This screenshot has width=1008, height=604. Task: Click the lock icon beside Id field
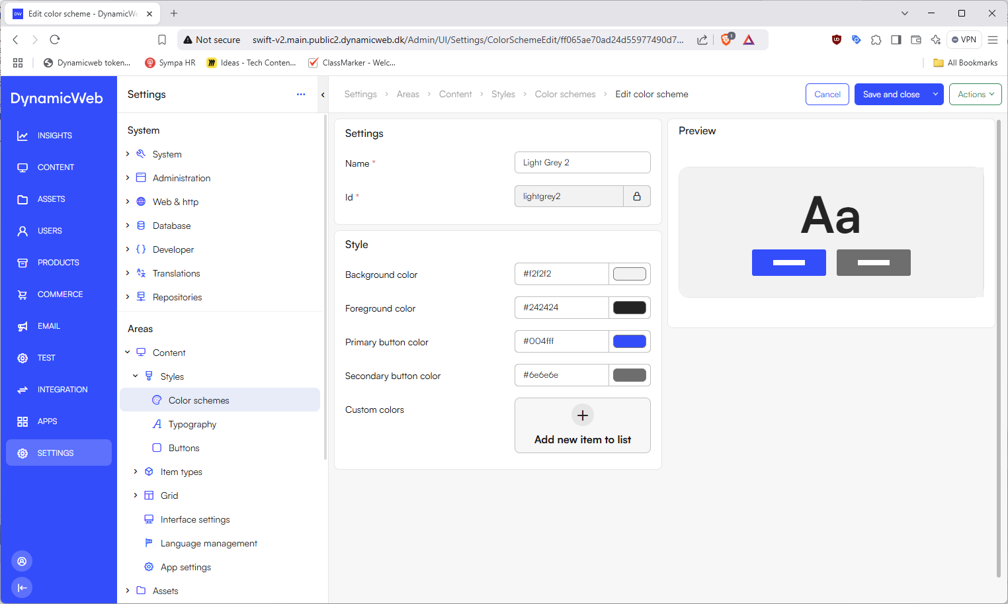tap(636, 196)
